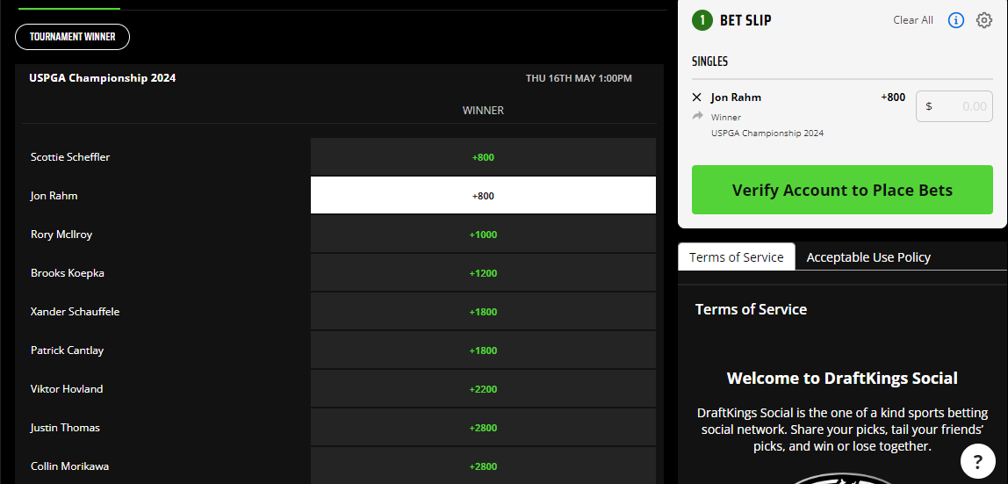Click the Viktor Hovland name
1008x484 pixels.
66,389
